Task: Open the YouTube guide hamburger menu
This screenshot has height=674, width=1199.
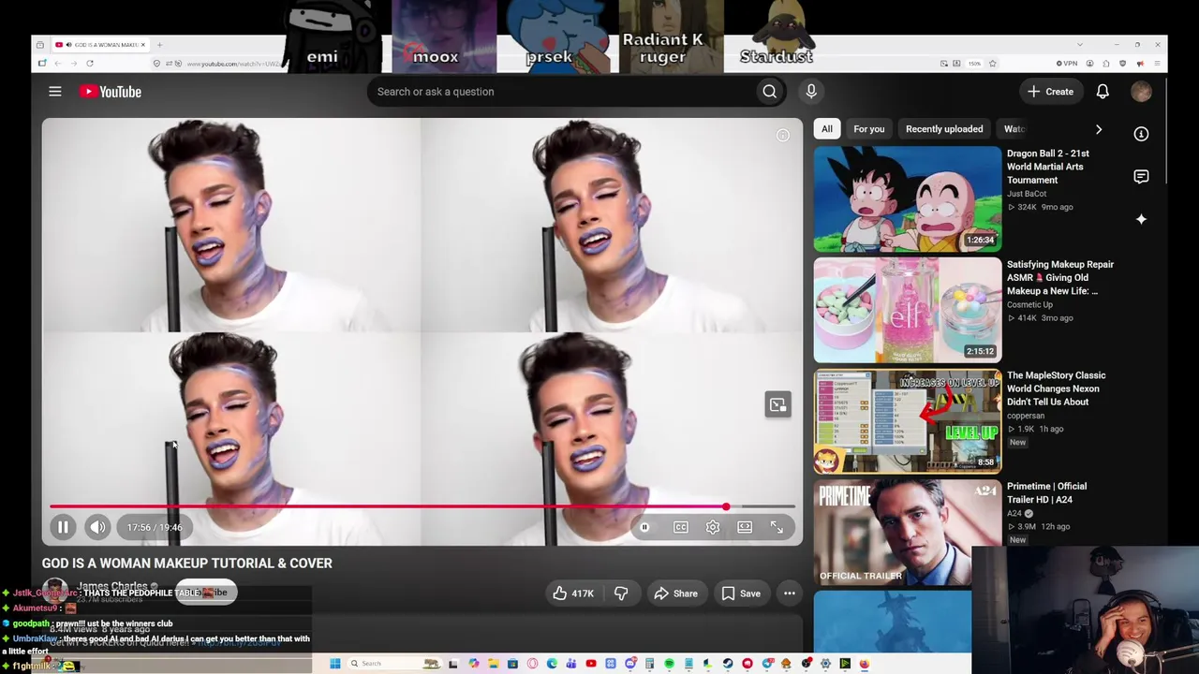Action: [55, 92]
